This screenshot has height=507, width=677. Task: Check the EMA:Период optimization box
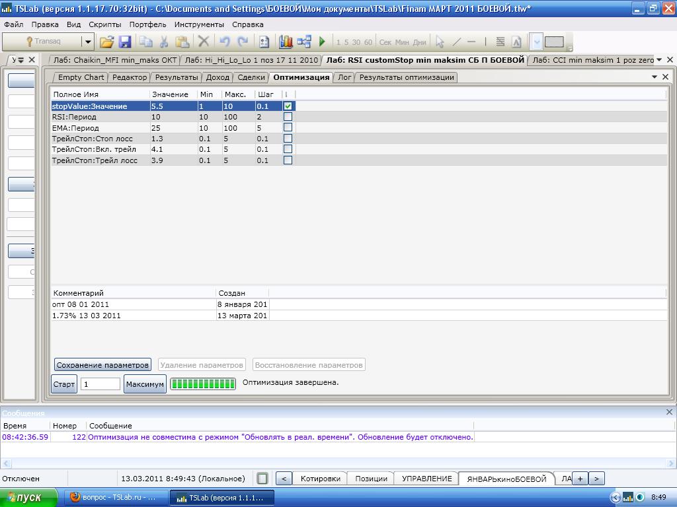288,127
